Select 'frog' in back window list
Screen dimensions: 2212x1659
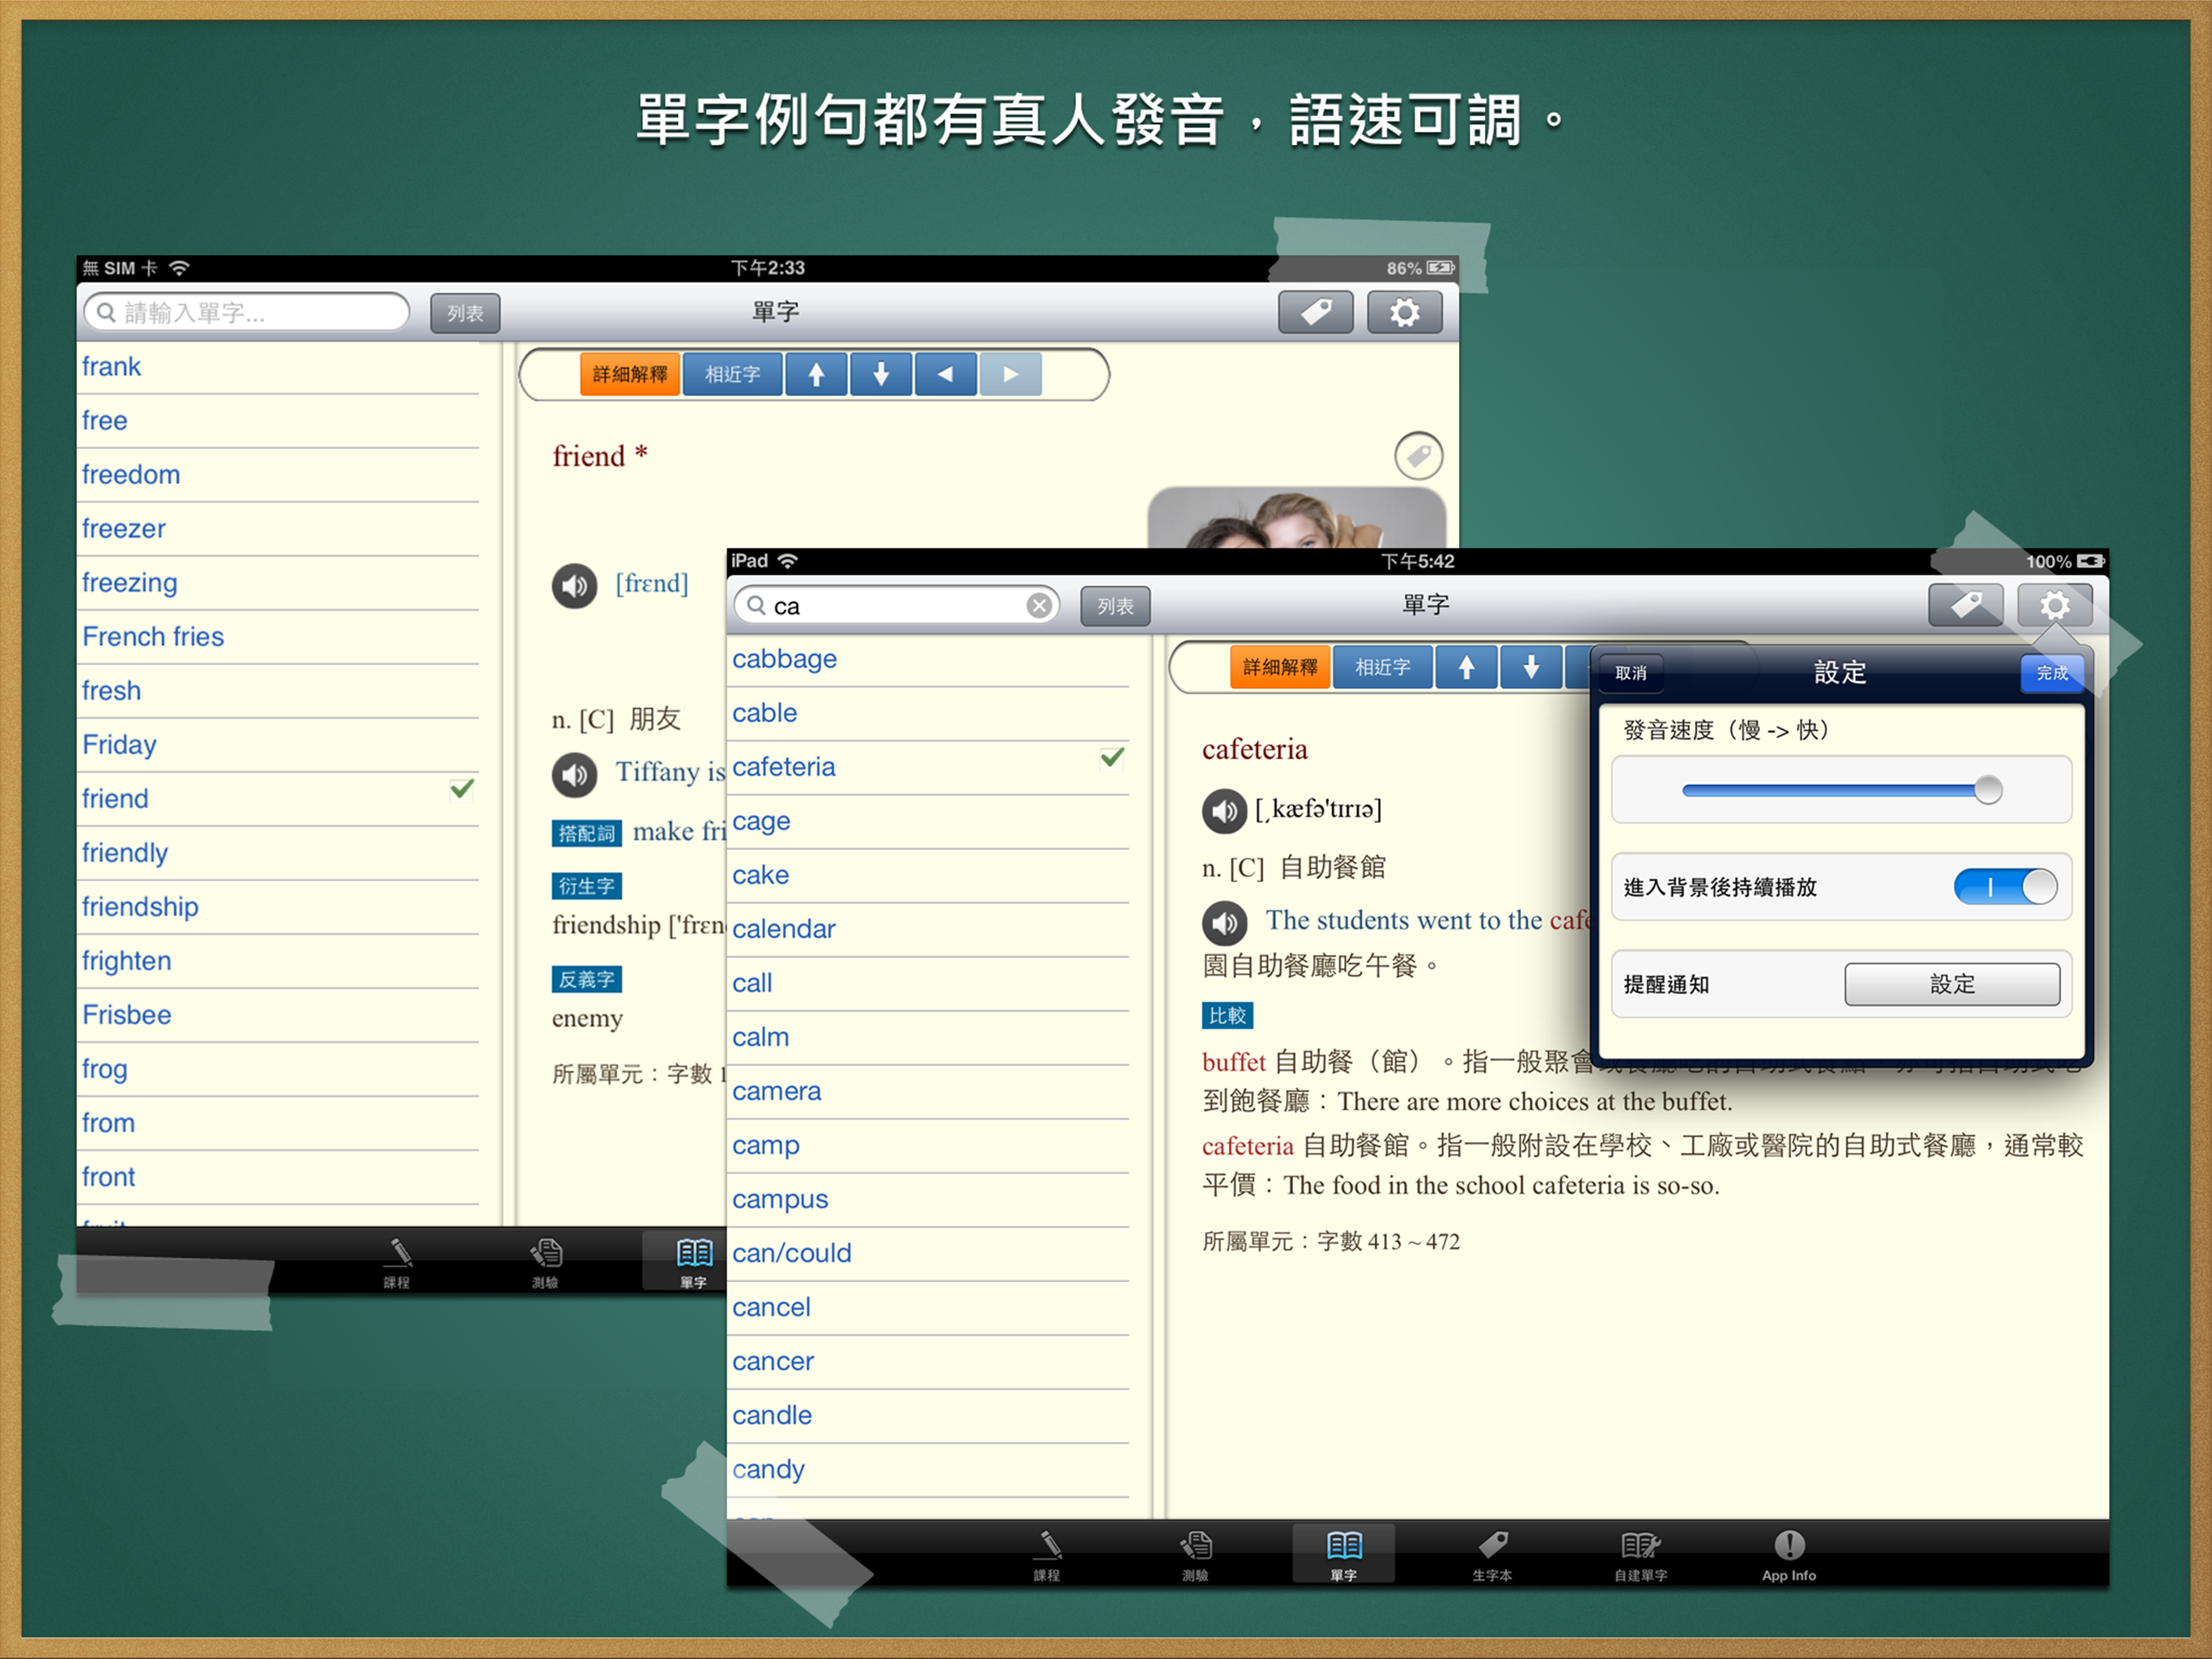(x=278, y=1069)
